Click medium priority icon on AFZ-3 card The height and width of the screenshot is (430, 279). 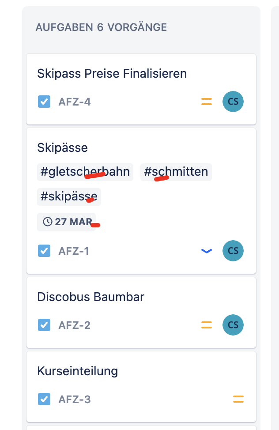pyautogui.click(x=238, y=399)
